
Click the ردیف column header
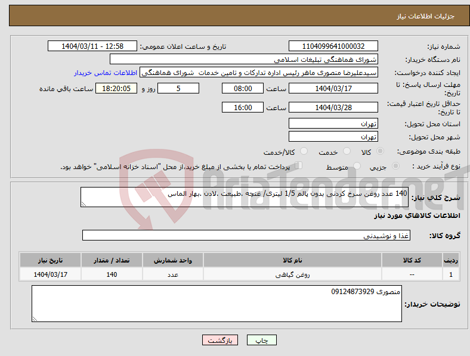click(x=451, y=260)
